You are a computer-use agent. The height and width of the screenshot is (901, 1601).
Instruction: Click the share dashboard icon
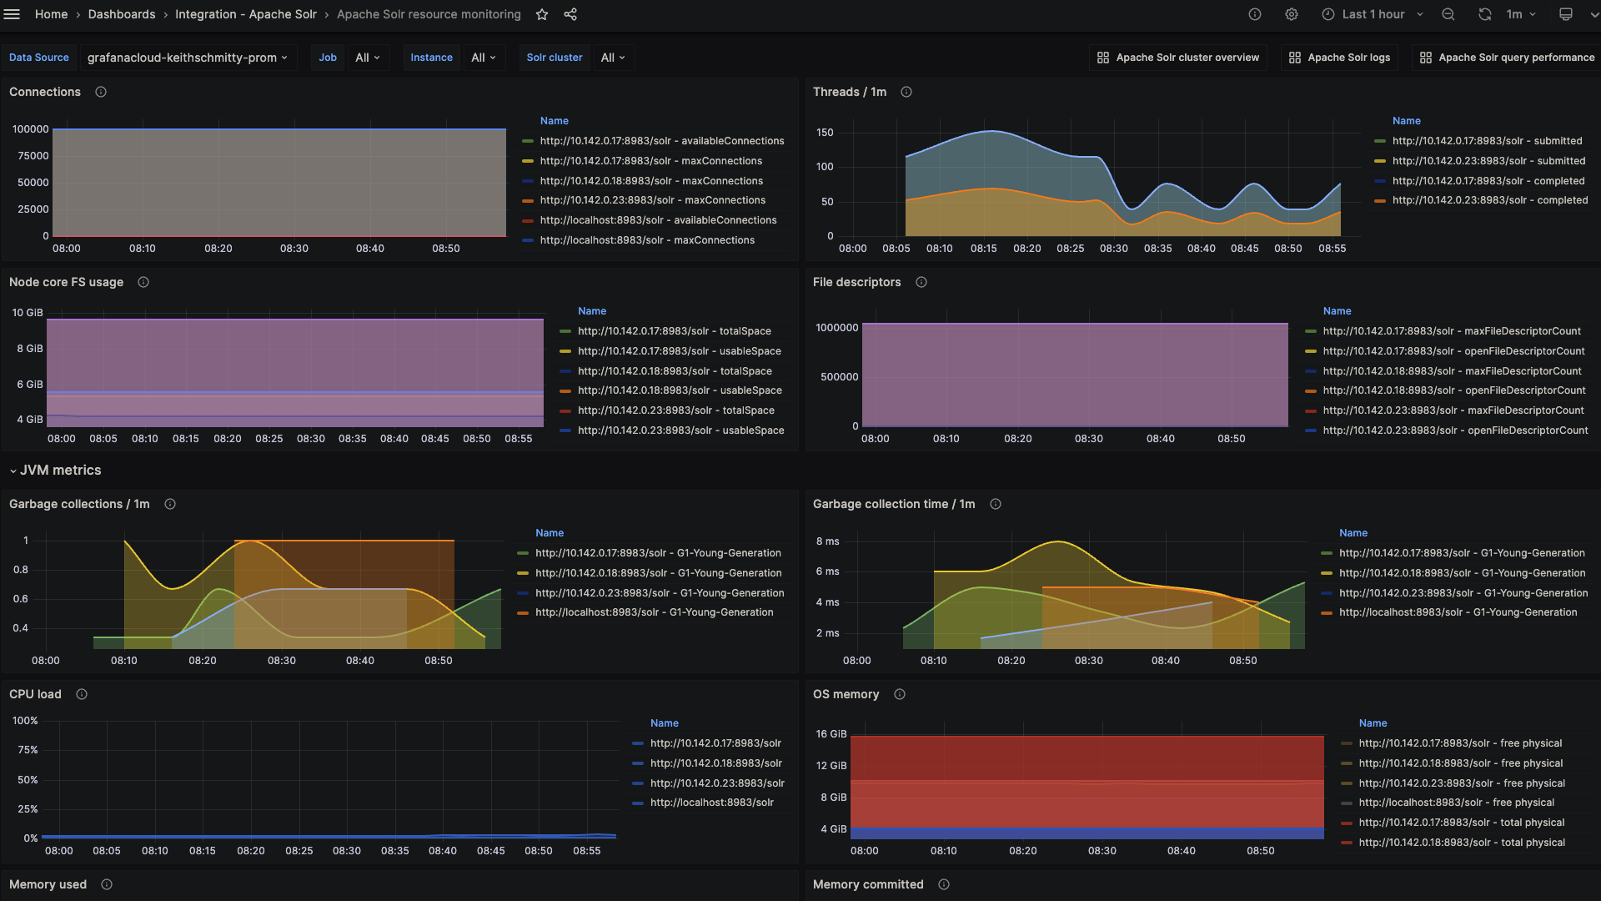click(570, 14)
